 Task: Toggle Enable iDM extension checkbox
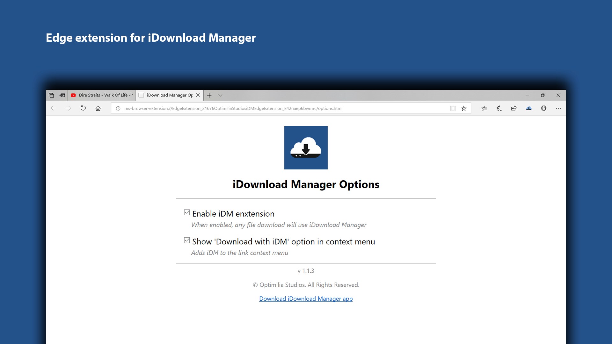click(x=187, y=212)
